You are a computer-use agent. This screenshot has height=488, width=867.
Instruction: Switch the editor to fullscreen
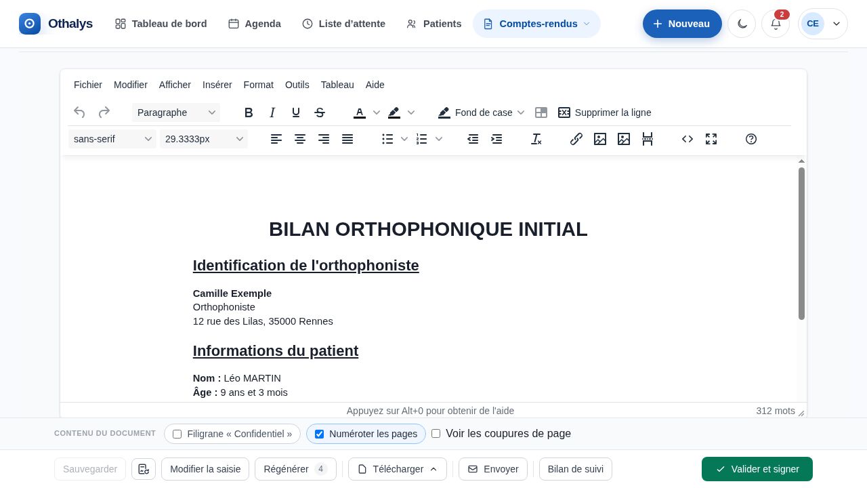coord(711,139)
